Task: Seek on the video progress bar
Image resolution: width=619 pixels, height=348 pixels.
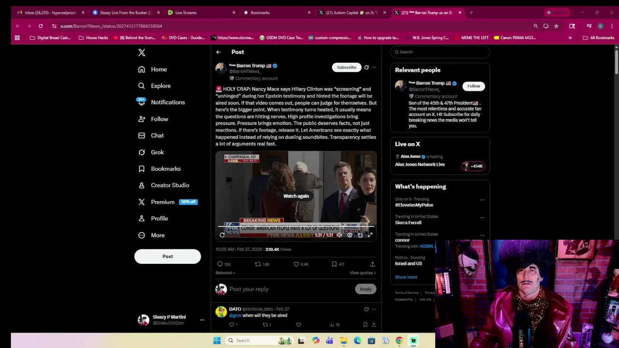Action: click(296, 226)
